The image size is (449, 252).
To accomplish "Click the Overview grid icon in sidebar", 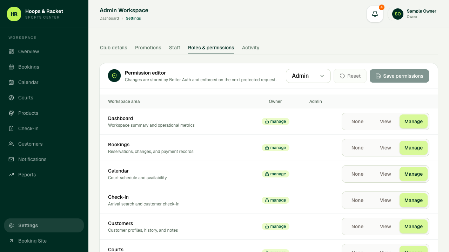I will pyautogui.click(x=11, y=51).
